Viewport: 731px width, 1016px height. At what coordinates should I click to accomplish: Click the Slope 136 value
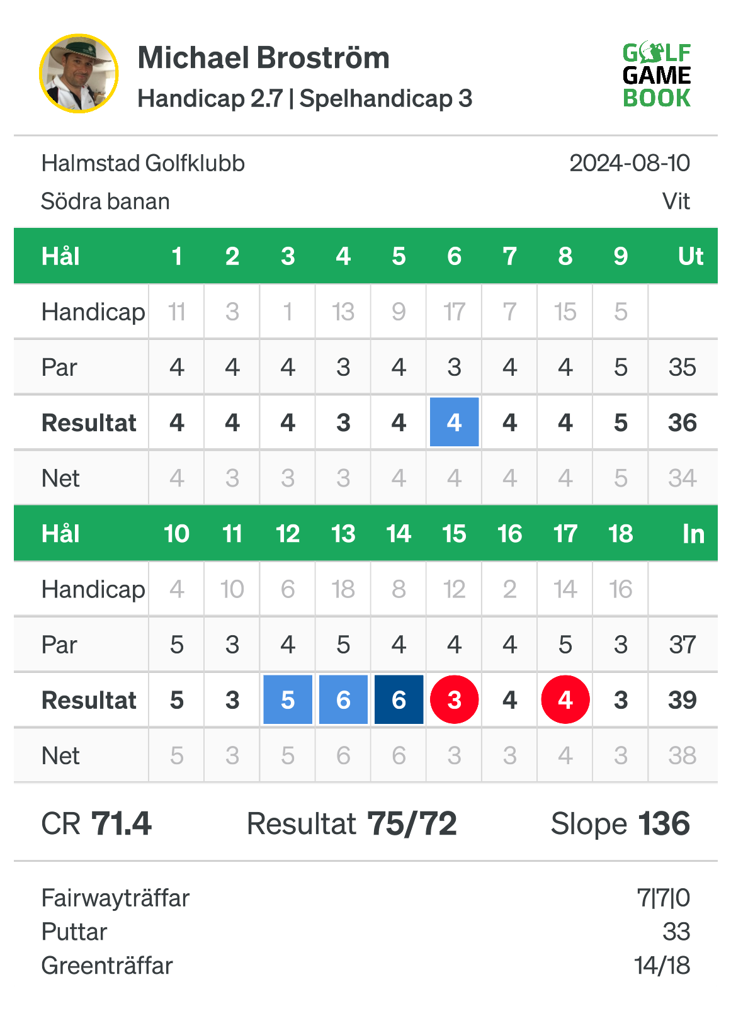(x=620, y=823)
